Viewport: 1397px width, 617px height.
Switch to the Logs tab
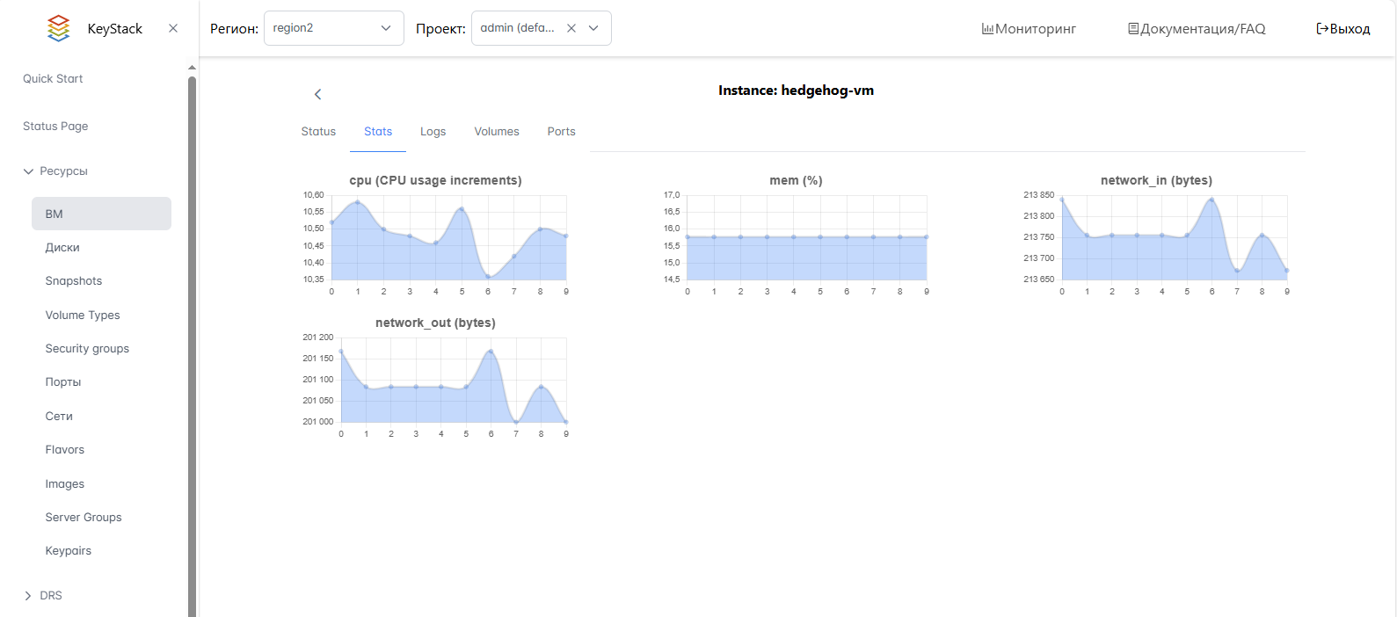[x=433, y=132]
